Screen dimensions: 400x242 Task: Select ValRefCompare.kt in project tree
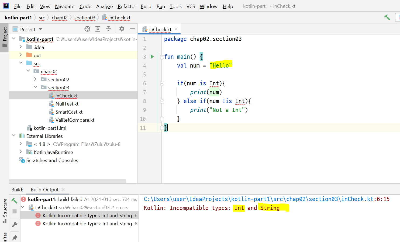(75, 120)
